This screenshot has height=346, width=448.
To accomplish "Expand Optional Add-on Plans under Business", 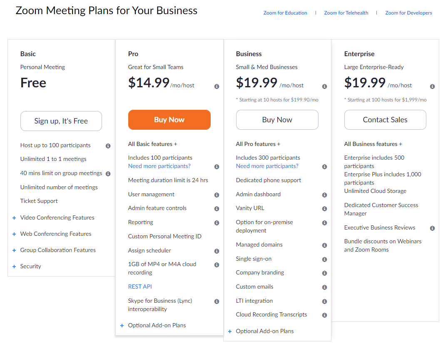I will pyautogui.click(x=261, y=331).
